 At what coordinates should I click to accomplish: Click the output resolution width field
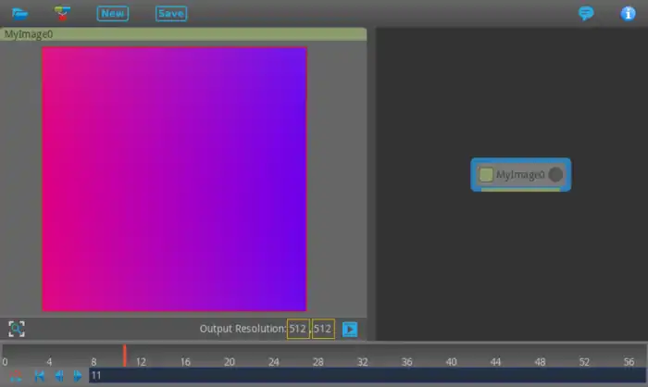coord(298,329)
